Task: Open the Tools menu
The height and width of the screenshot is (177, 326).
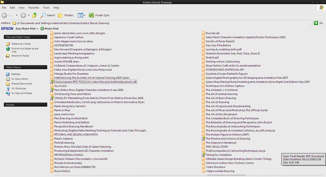Action: 46,8
